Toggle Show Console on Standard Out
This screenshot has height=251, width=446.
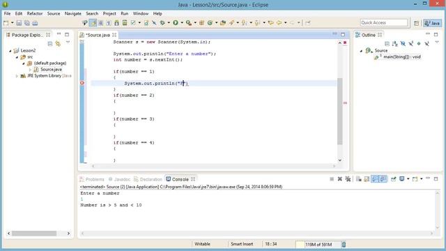[375, 179]
